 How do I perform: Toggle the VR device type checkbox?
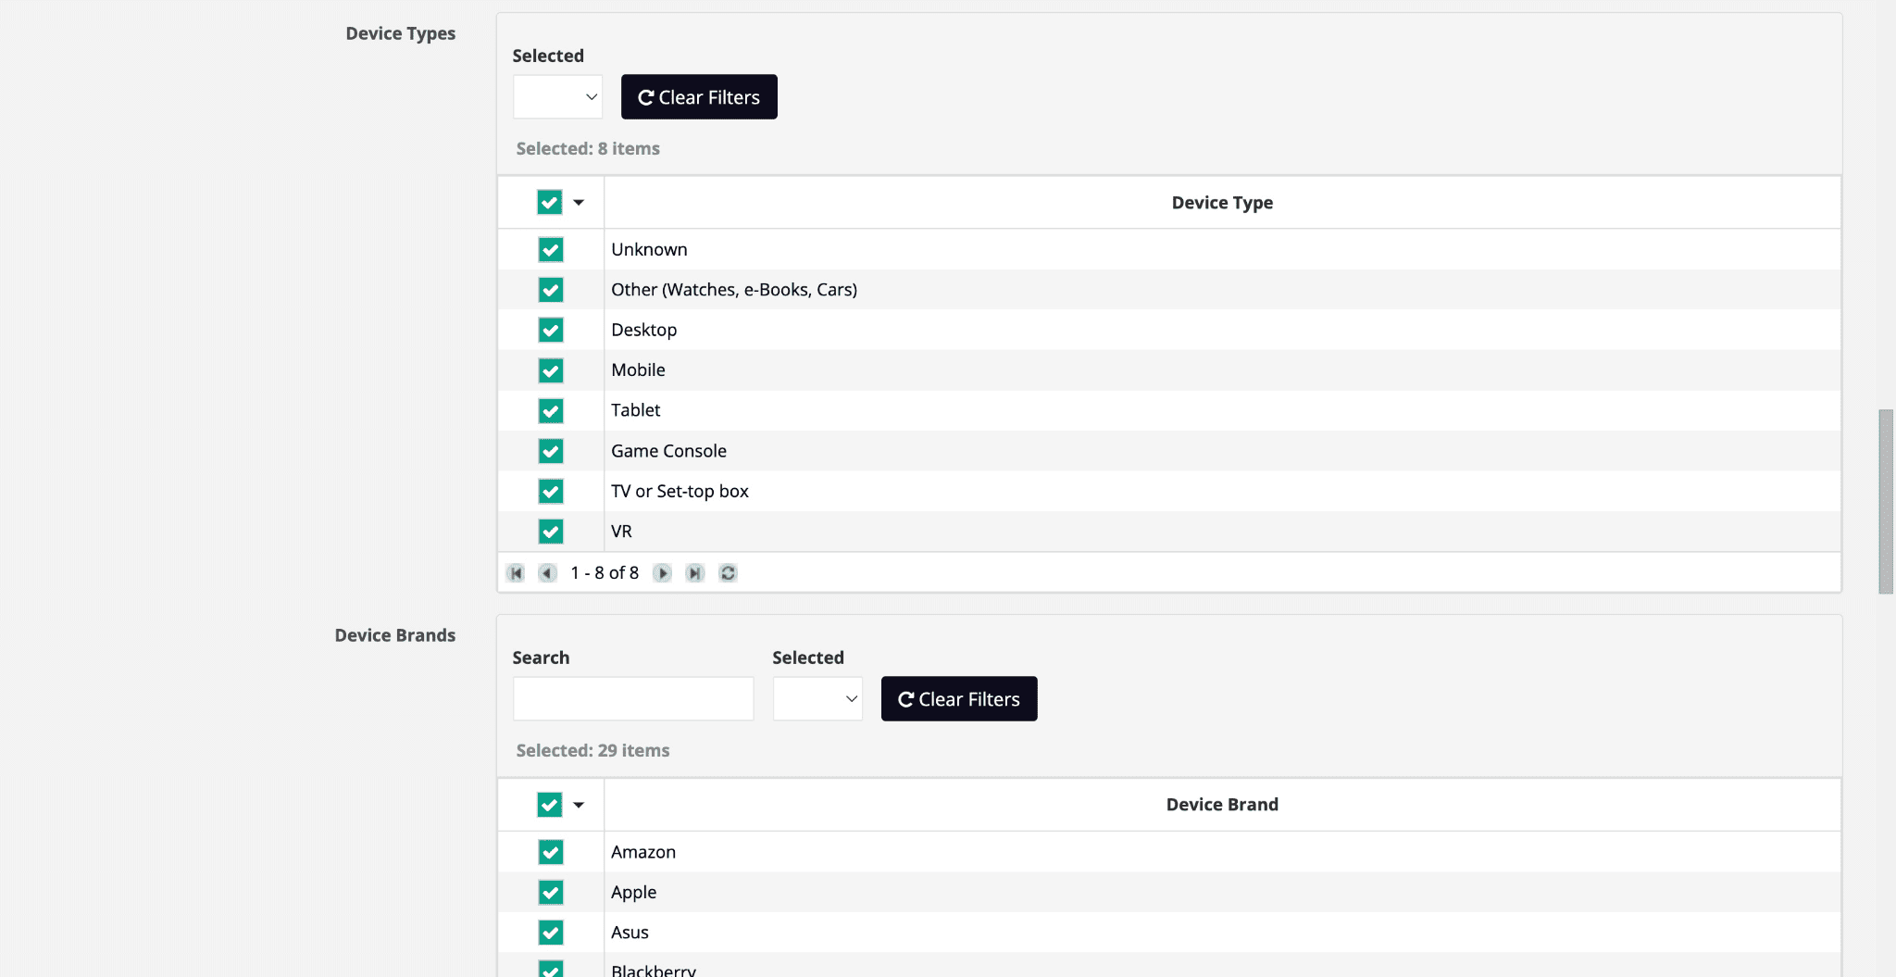[x=551, y=532]
